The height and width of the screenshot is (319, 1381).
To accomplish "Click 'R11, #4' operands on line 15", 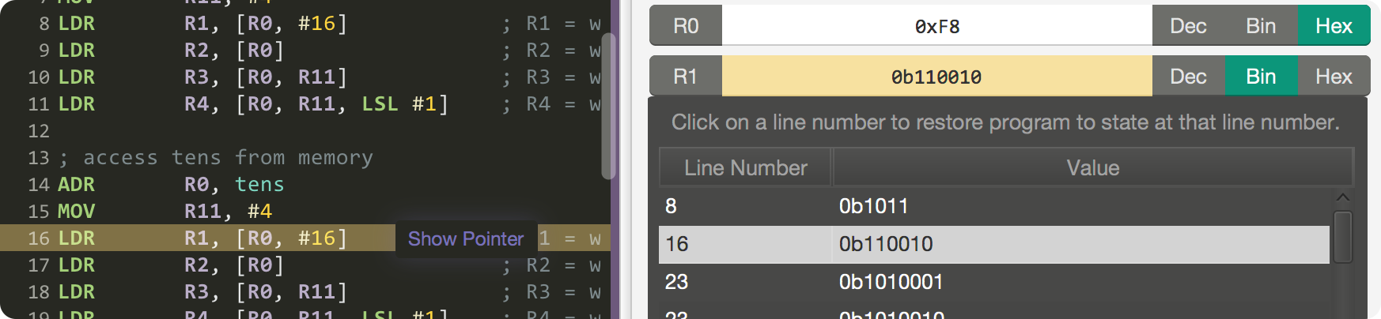I will pos(229,212).
